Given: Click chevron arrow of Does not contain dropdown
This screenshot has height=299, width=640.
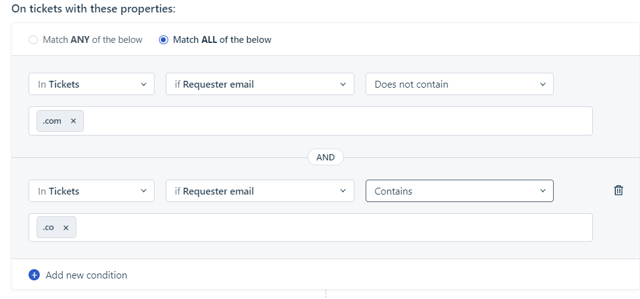Looking at the screenshot, I should coord(543,85).
